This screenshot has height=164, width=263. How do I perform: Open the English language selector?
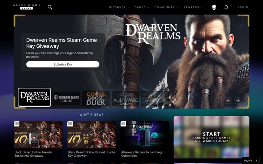coord(251,160)
